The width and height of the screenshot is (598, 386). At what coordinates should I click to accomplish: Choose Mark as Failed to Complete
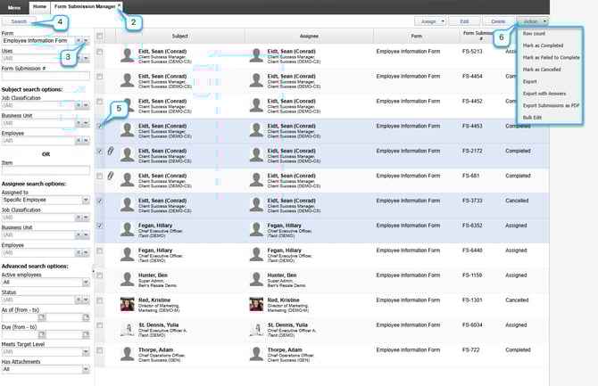tap(551, 58)
